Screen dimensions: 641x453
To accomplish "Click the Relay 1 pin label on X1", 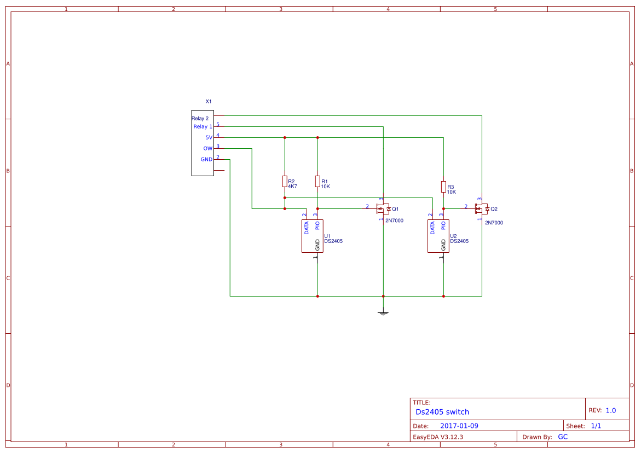I will pos(202,126).
